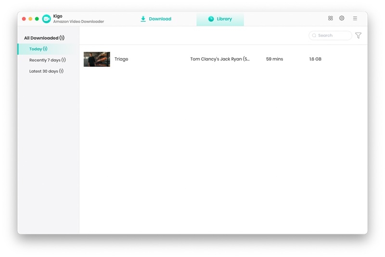Maximize the window with the green button
This screenshot has width=385, height=257.
37,19
